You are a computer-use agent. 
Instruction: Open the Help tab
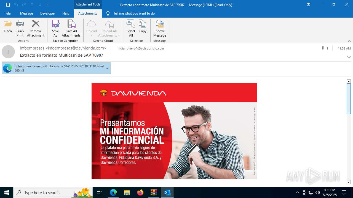pos(66,13)
